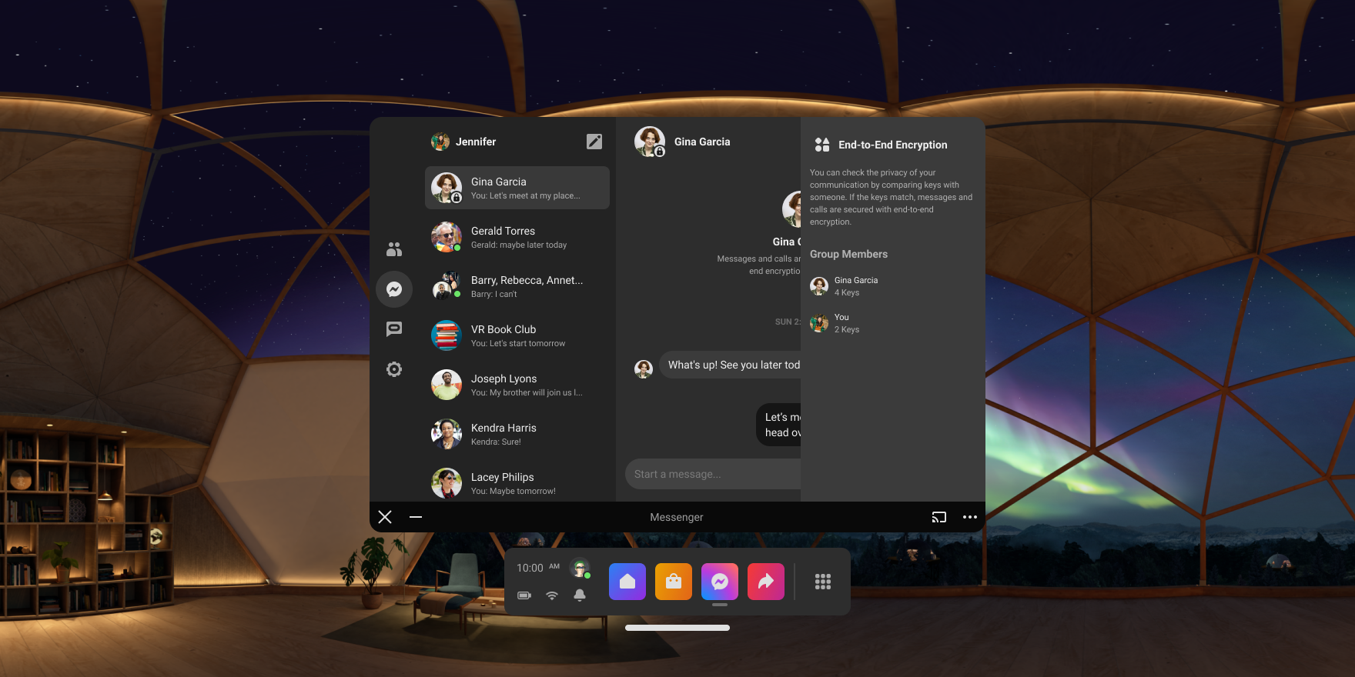Screen dimensions: 1355x677
Task: Minimize the Messenger window
Action: tap(416, 517)
